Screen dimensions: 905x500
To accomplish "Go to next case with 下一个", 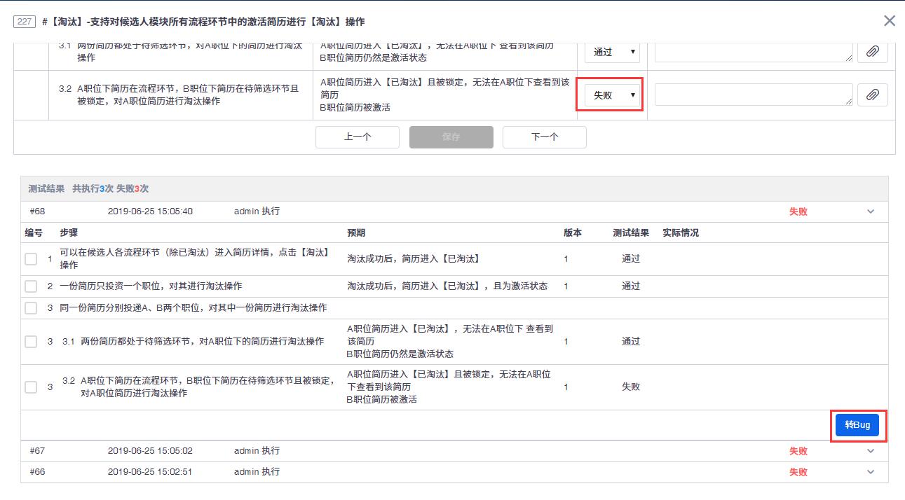I will pos(544,137).
